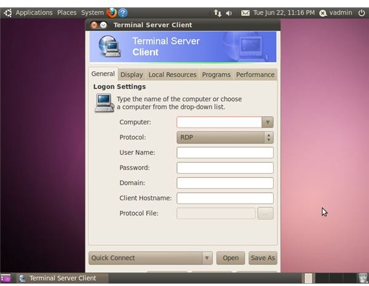Open the System menu
Screen dimensions: 369x286
pyautogui.click(x=92, y=13)
